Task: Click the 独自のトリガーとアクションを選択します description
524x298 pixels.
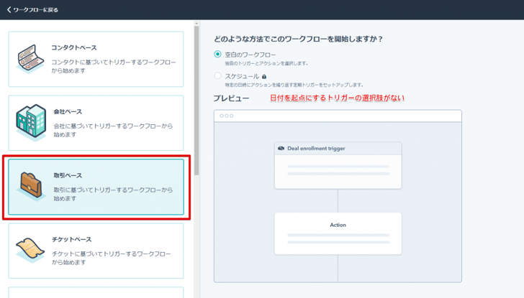Action: tap(266, 63)
